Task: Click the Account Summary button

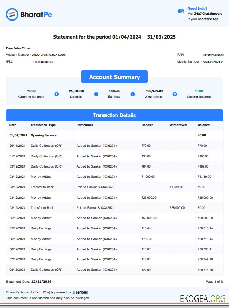Action: coord(114,77)
